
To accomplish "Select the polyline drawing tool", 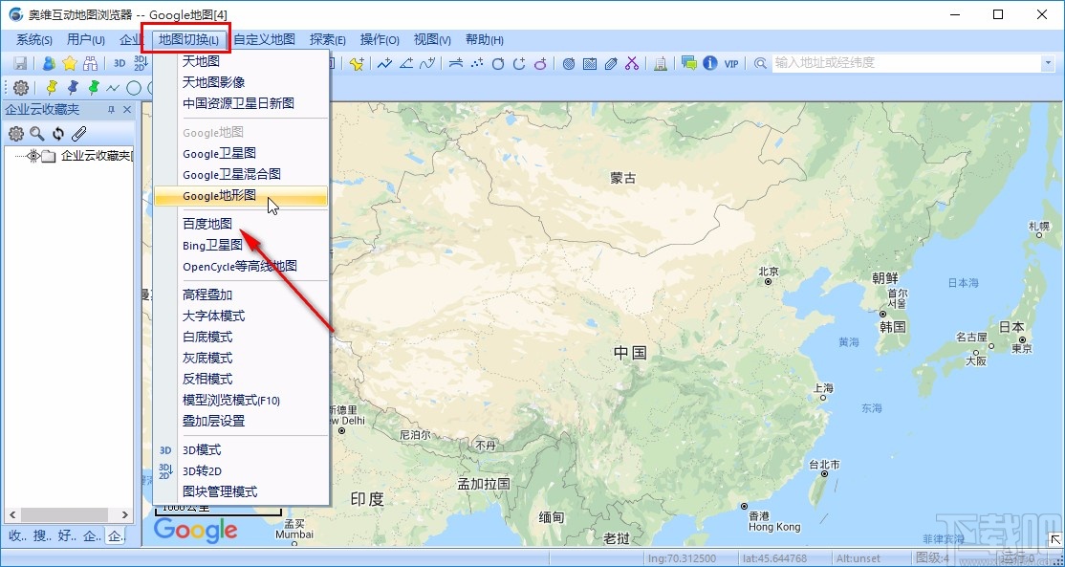I will pyautogui.click(x=113, y=88).
